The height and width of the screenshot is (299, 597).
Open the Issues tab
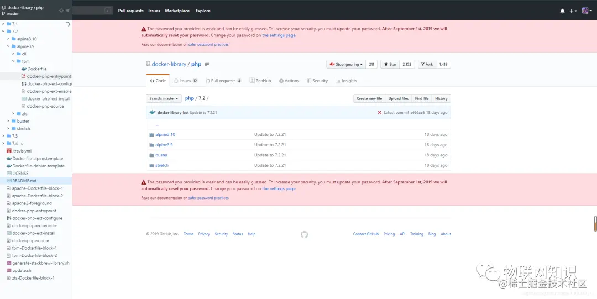coord(186,81)
